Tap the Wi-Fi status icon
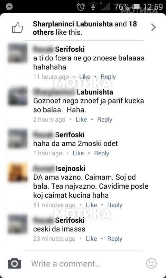Viewport: 166px width, 278px height. point(93,7)
